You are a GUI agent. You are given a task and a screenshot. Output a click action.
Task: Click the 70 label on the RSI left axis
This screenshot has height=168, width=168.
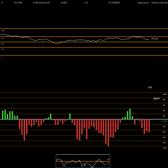pos(2,39)
